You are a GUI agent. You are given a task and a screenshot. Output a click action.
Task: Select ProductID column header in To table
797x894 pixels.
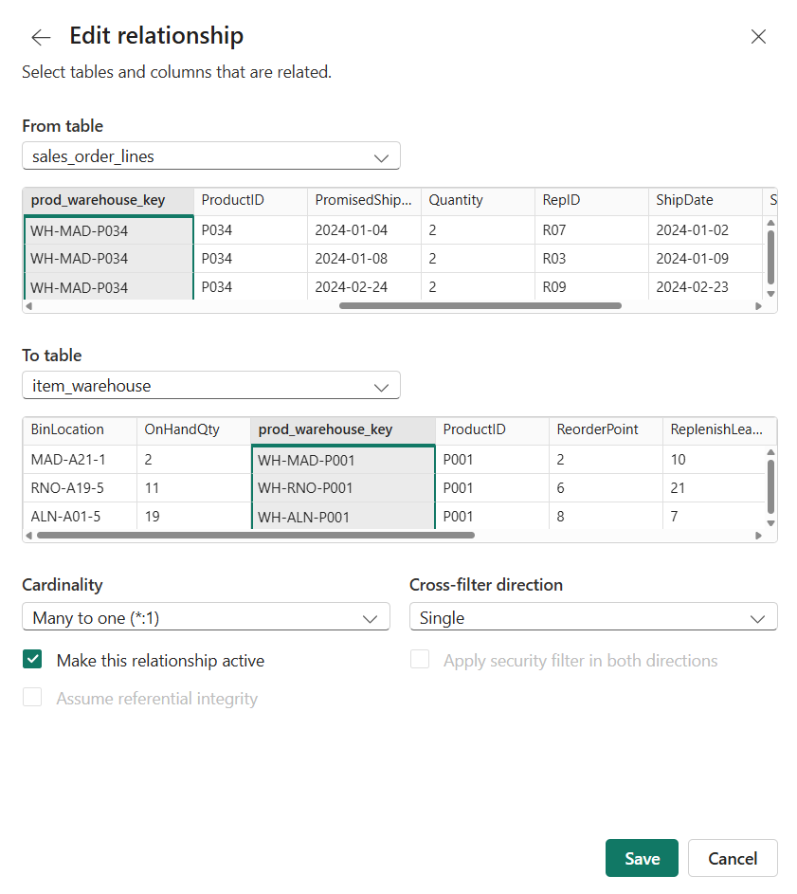[492, 430]
